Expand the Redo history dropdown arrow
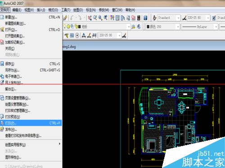Viewport: 225px width, 168px height. 84,18
